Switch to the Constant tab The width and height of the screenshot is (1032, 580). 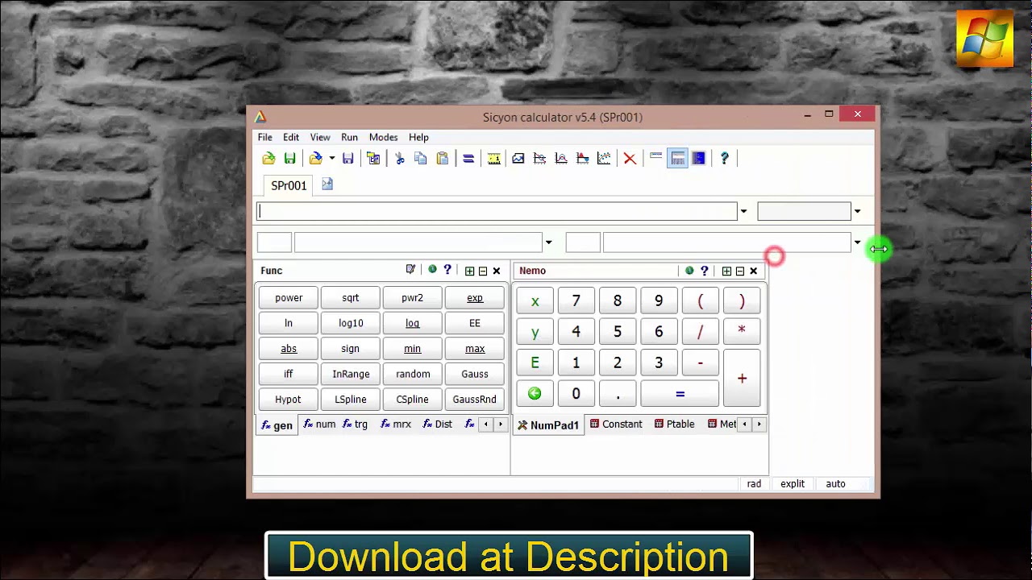[x=616, y=425]
